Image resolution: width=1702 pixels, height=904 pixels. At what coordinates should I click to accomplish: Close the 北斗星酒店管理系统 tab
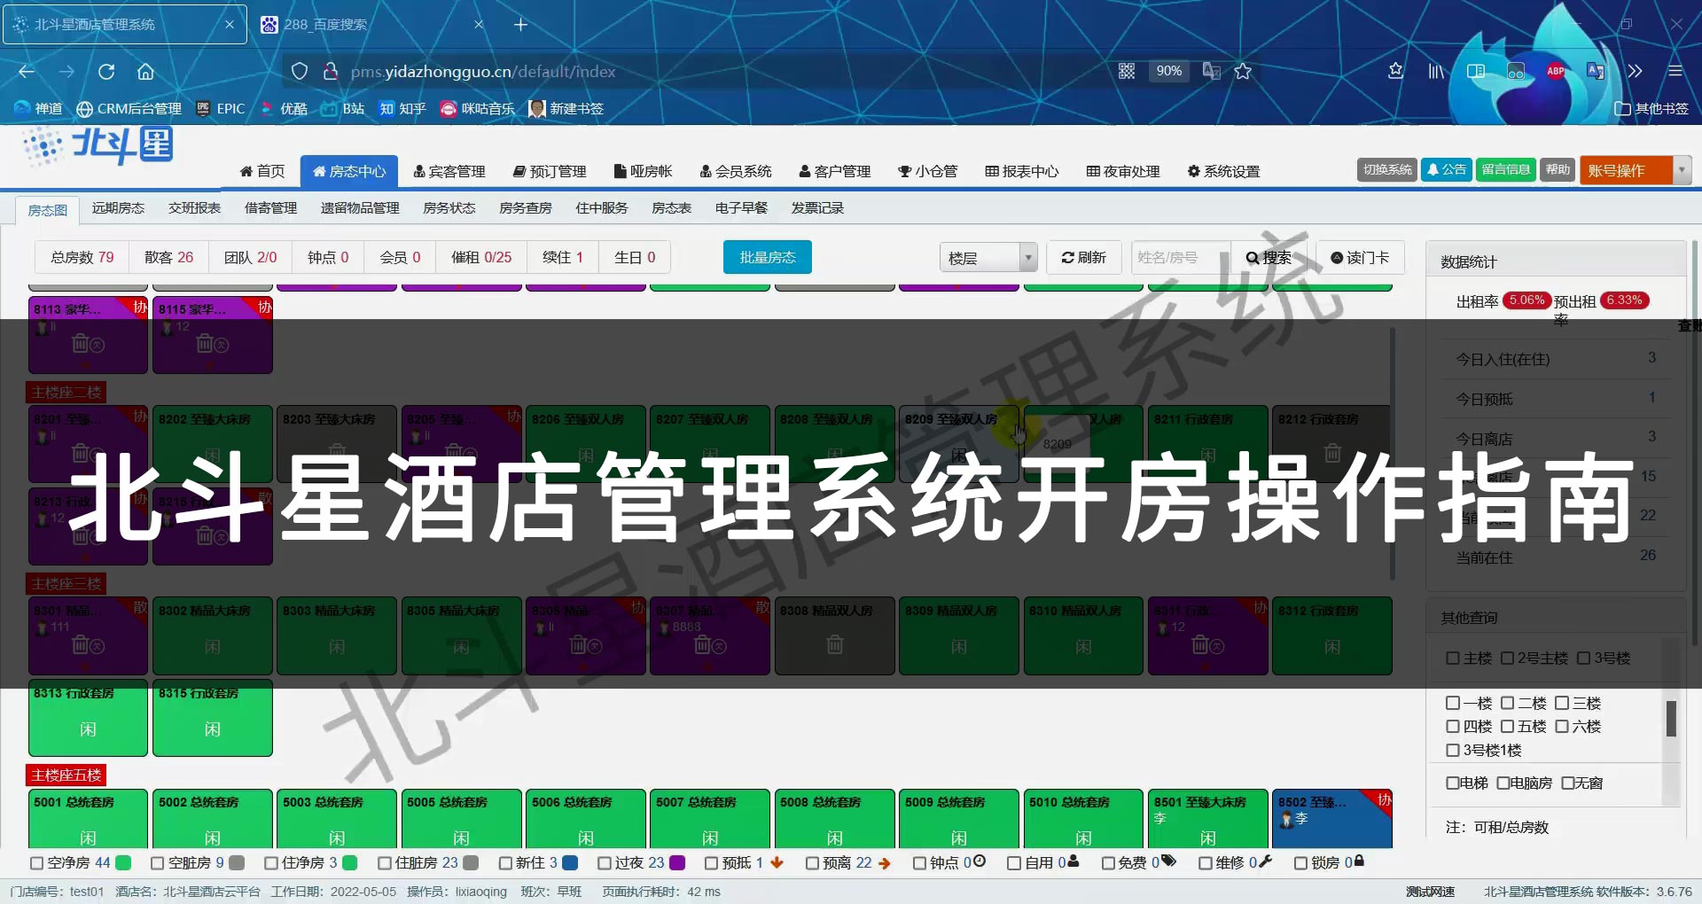230,25
